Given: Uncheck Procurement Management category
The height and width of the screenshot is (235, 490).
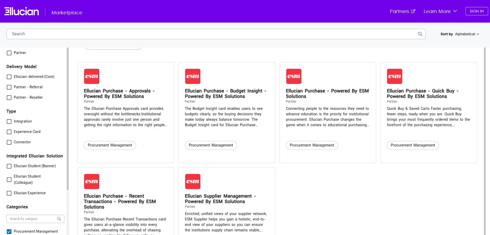Looking at the screenshot, I should point(9,232).
